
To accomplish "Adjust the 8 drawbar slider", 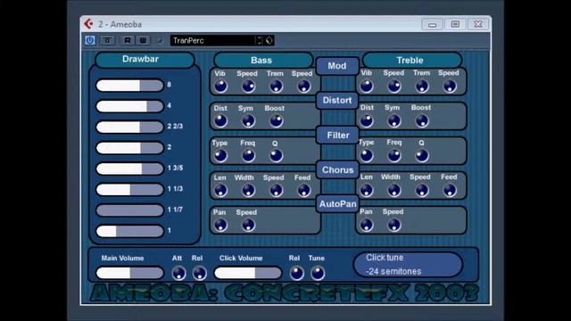I will click(129, 86).
